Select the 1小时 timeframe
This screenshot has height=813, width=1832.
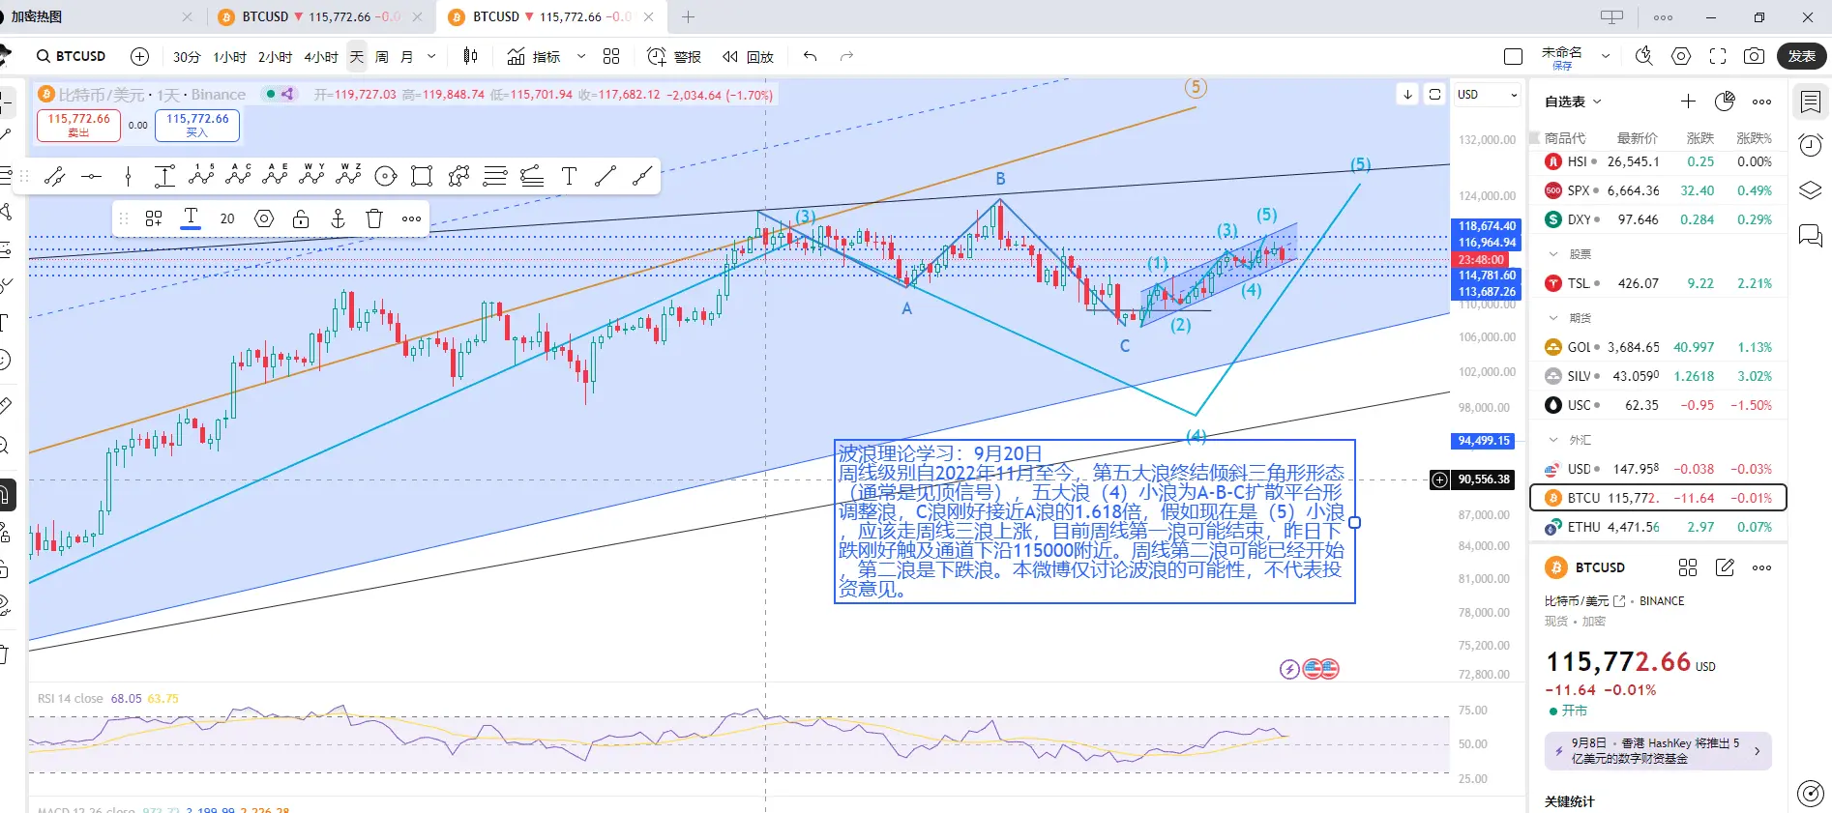pos(229,57)
